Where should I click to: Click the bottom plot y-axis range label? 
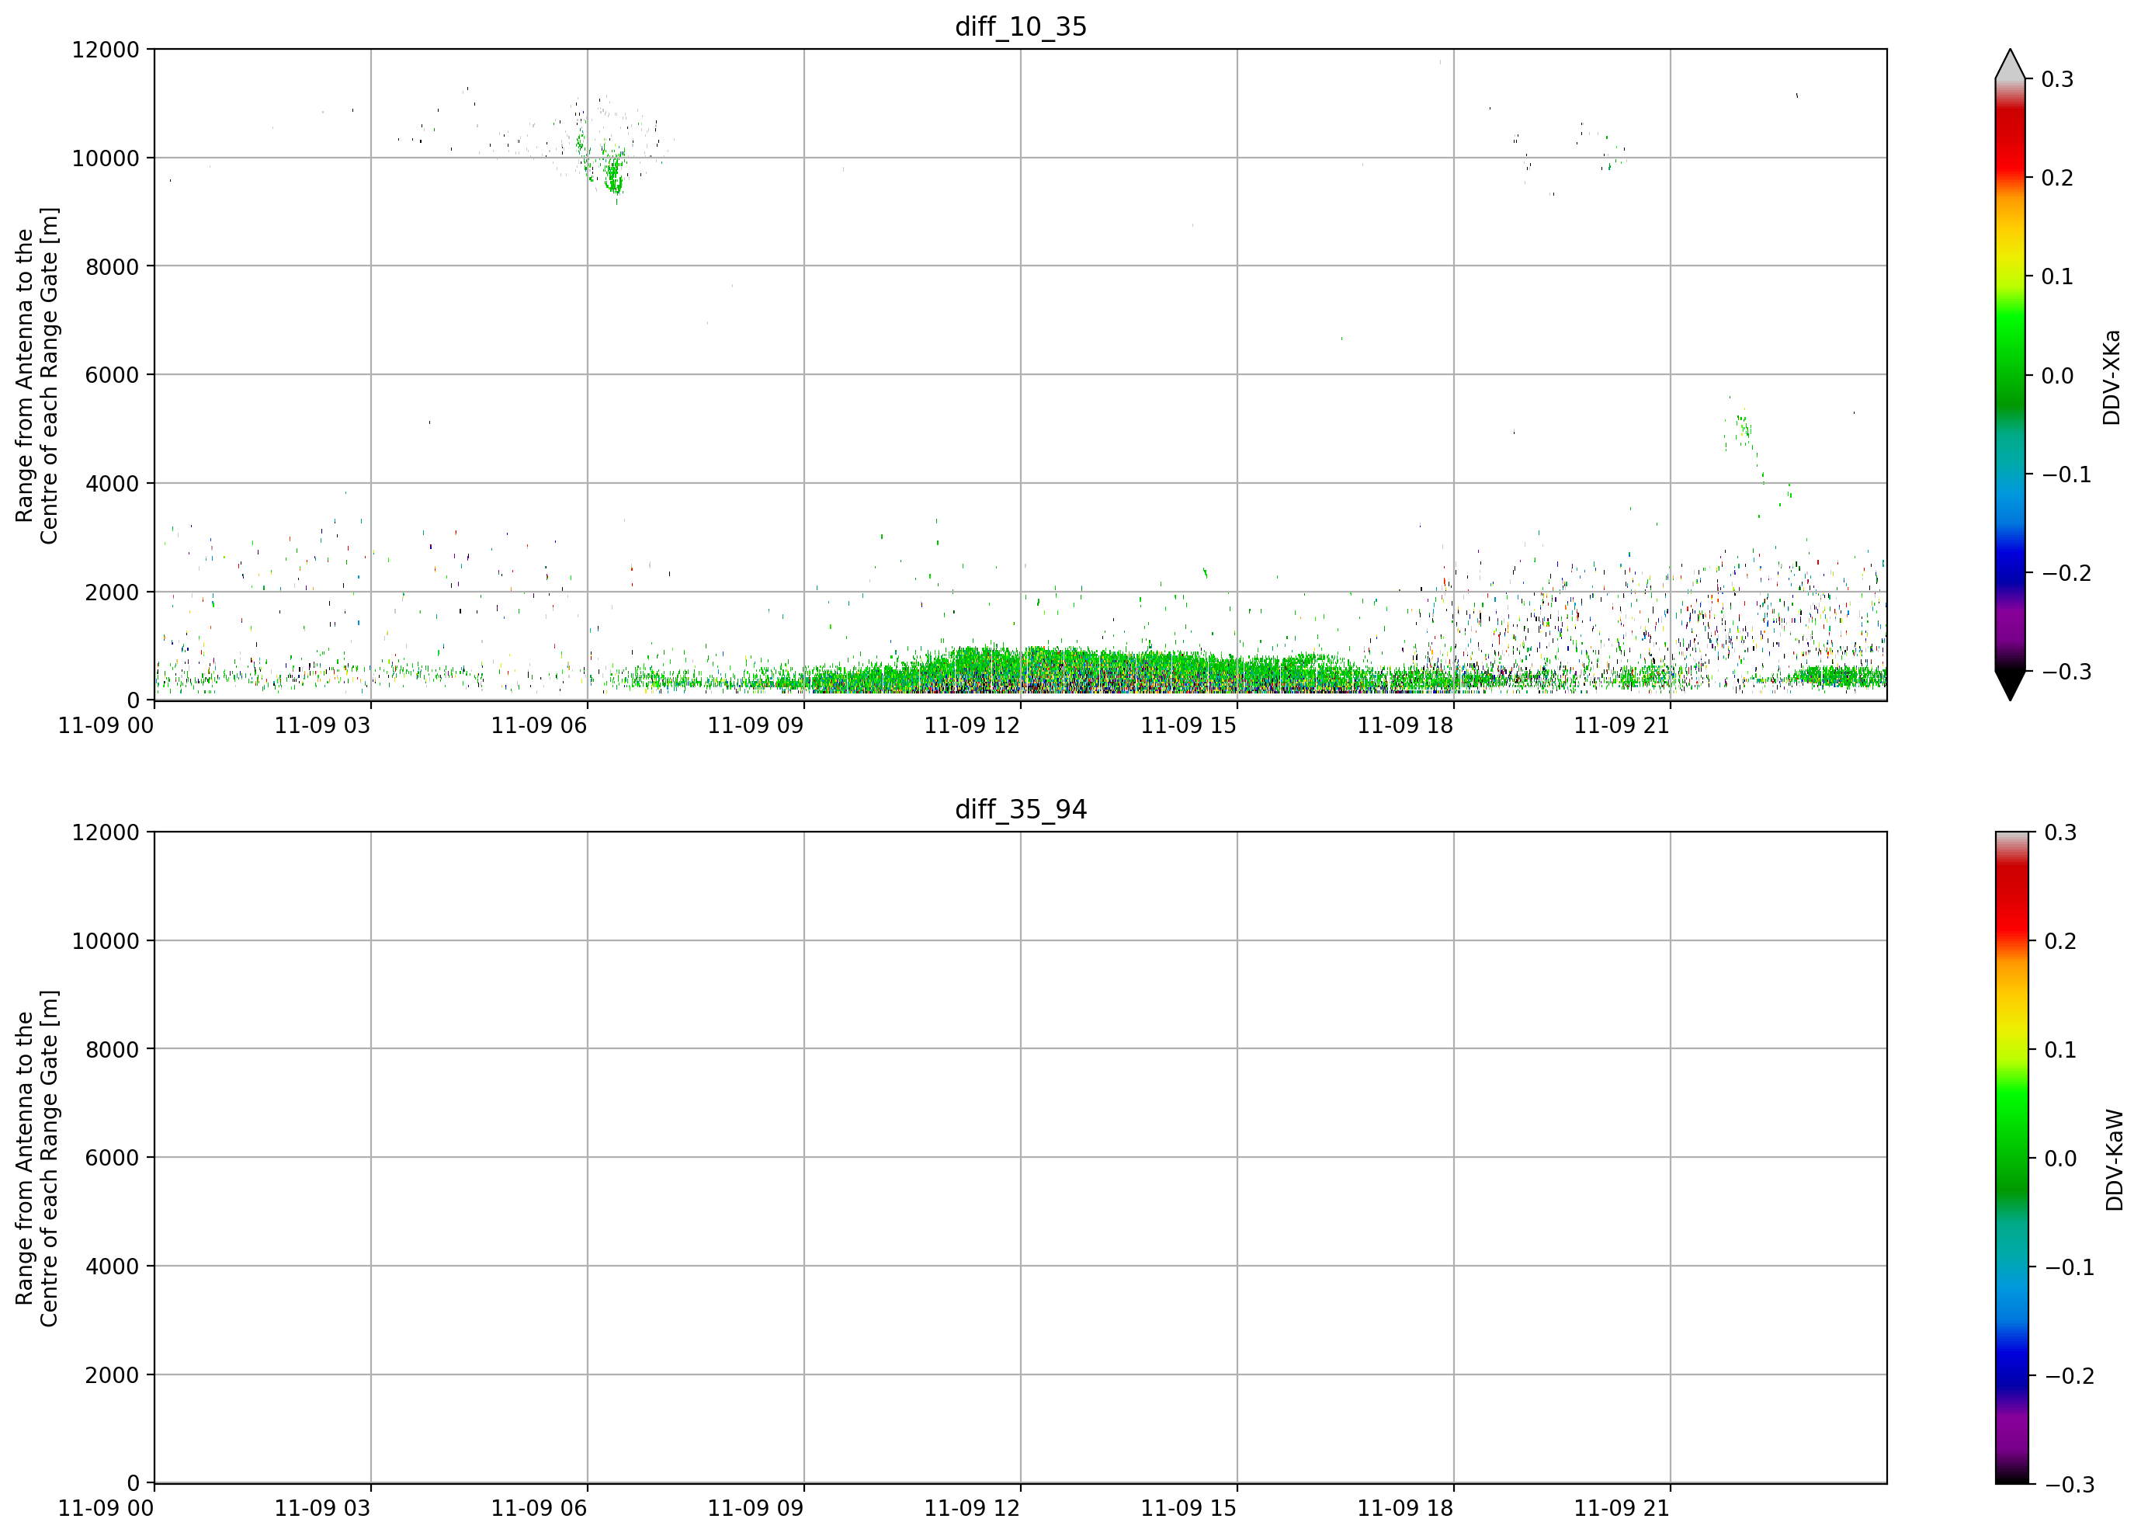pos(36,1157)
